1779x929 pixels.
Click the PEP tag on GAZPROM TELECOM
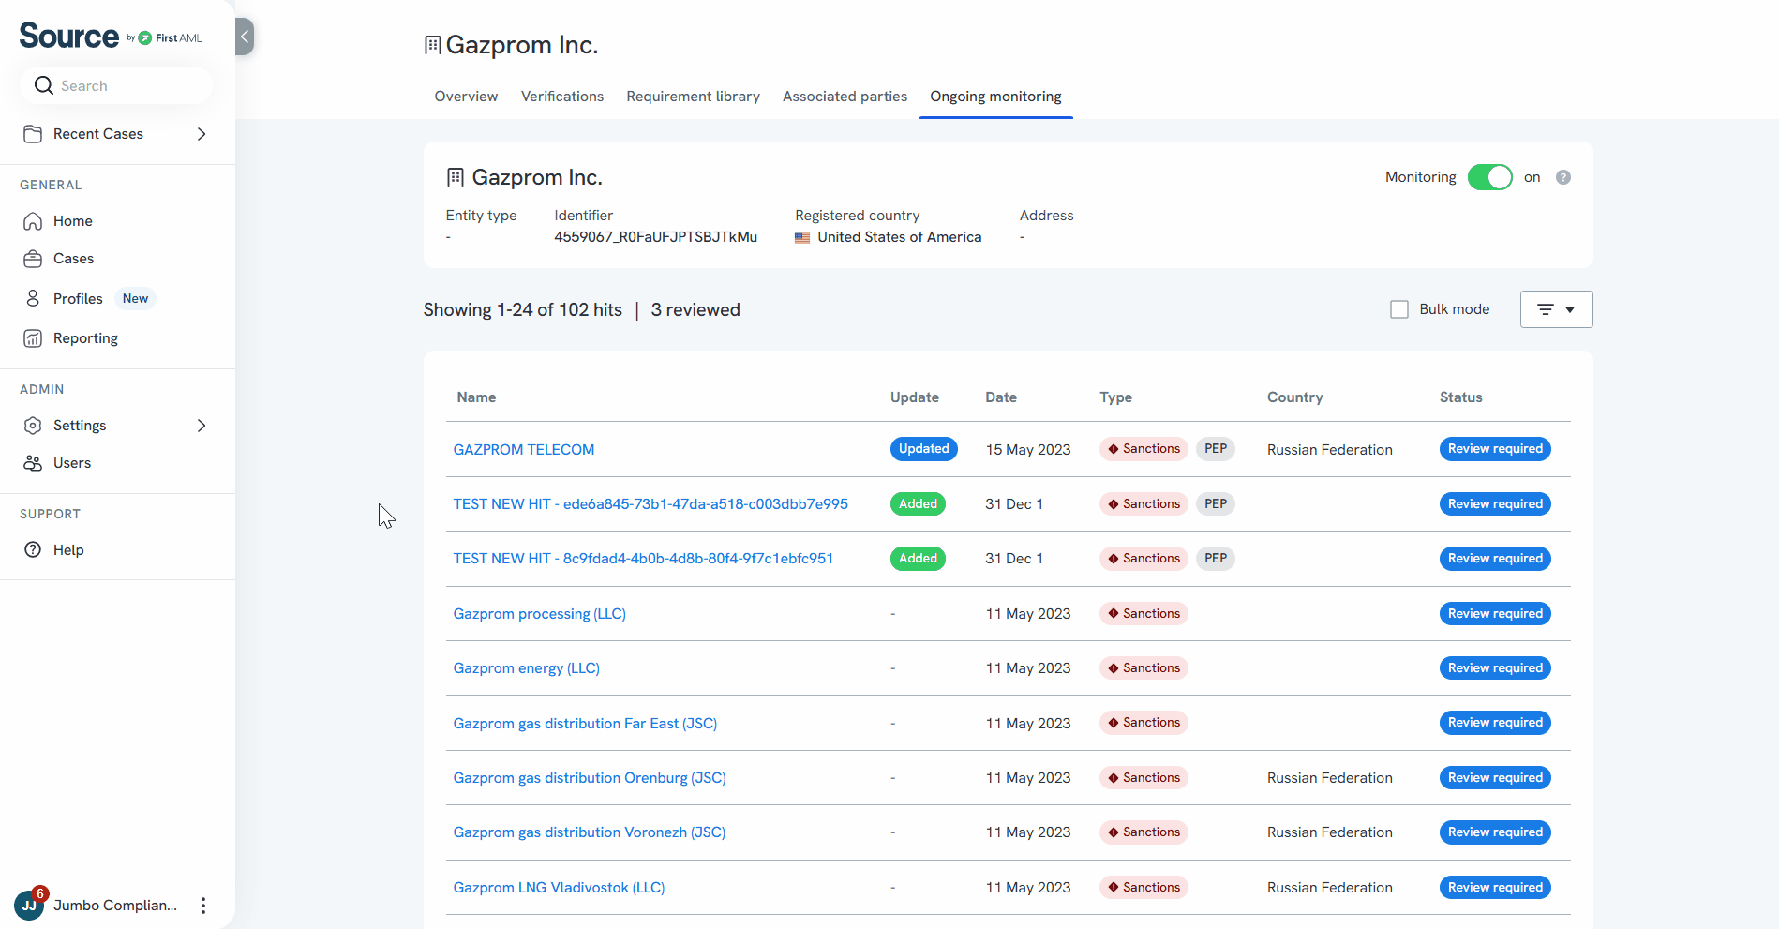pyautogui.click(x=1216, y=449)
